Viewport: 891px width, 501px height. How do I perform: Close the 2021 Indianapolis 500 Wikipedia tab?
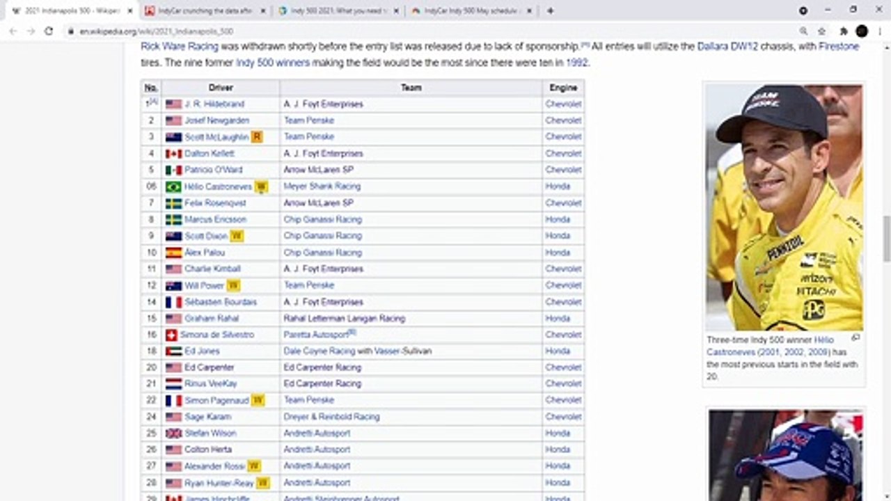click(129, 11)
